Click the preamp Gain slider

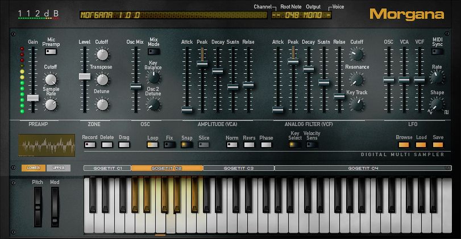click(33, 98)
